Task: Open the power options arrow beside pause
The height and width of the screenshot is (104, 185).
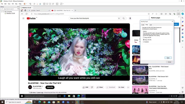Action: (26, 4)
